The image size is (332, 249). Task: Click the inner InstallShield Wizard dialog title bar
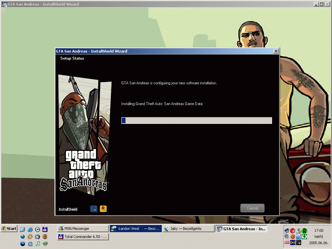pos(167,51)
